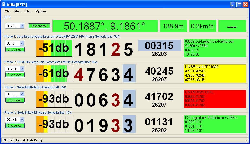
Task: Open the Map menu
Action: (28, 11)
